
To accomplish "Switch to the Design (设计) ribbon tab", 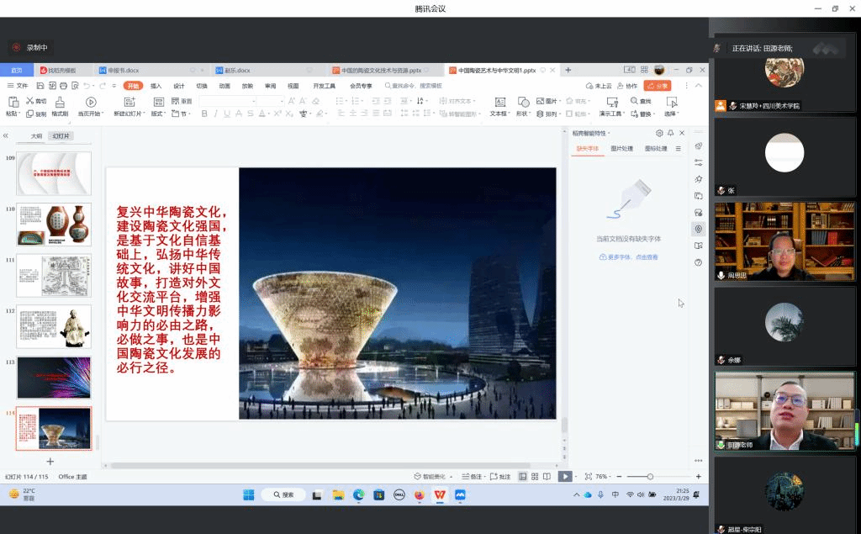I will tap(179, 86).
